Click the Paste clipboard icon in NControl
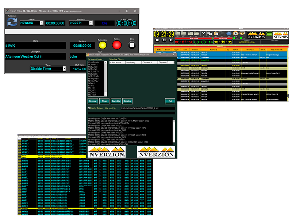Viewport: 292px width, 219px height. pyautogui.click(x=216, y=34)
